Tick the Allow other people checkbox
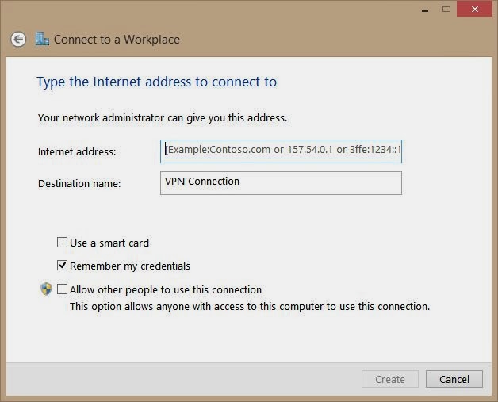Screen dimensions: 498x402 [63, 289]
